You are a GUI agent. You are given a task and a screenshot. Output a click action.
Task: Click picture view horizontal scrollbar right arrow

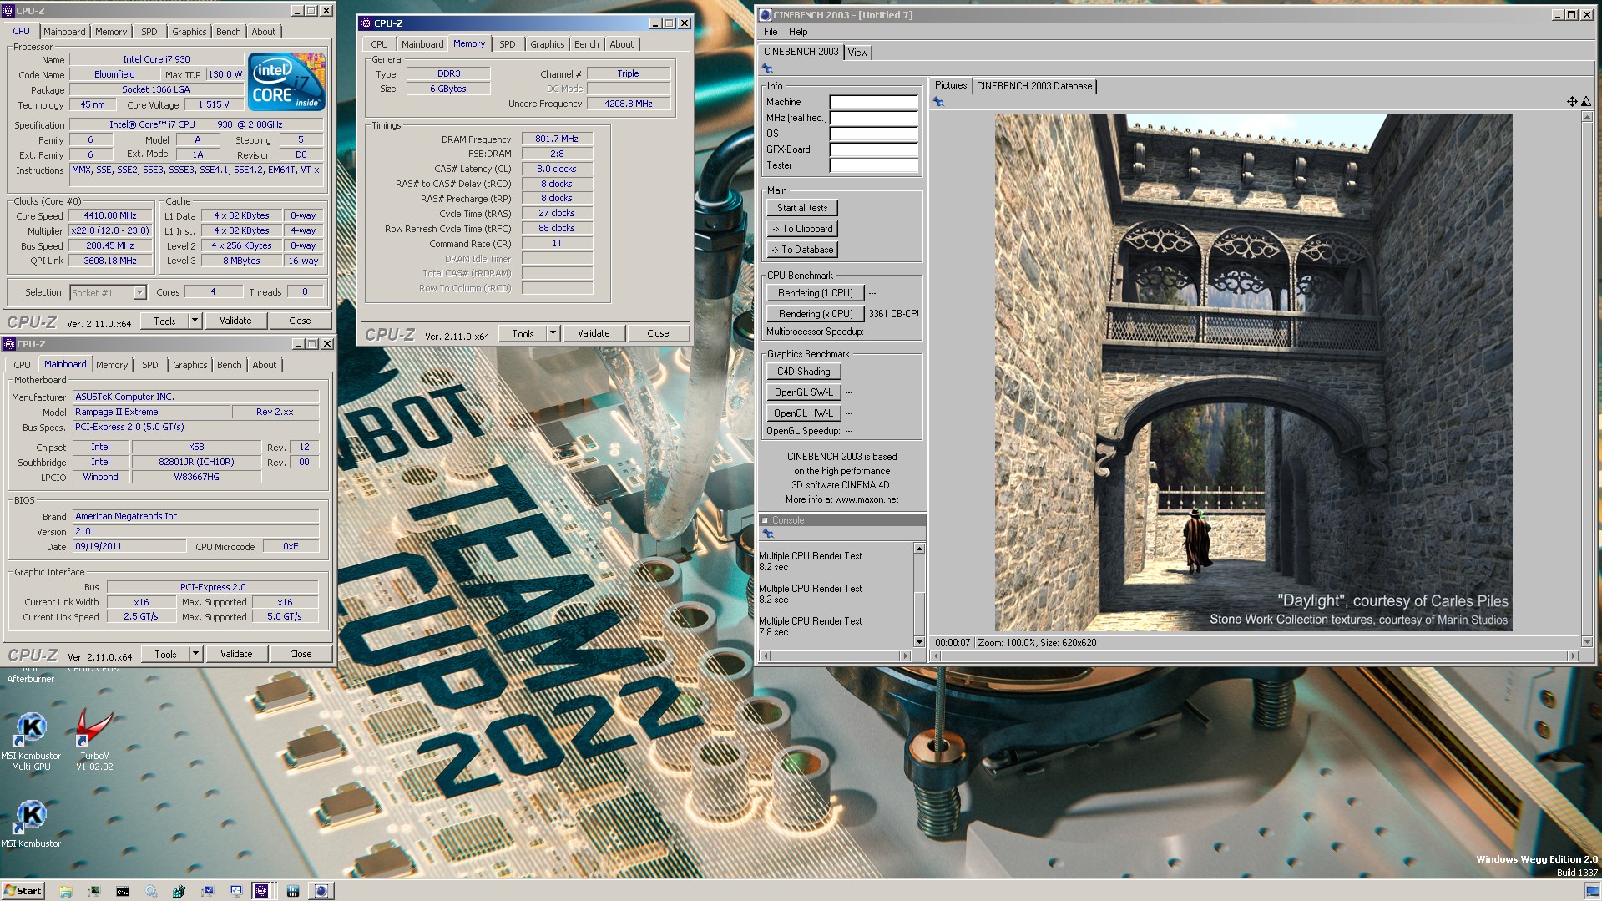(1574, 656)
